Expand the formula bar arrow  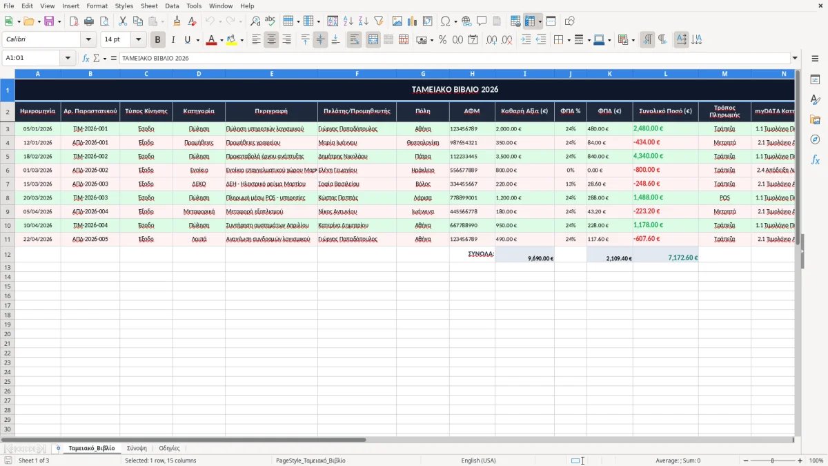coord(795,59)
